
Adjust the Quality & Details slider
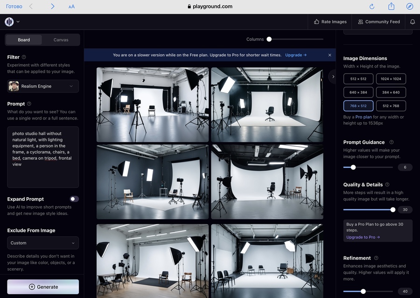393,210
